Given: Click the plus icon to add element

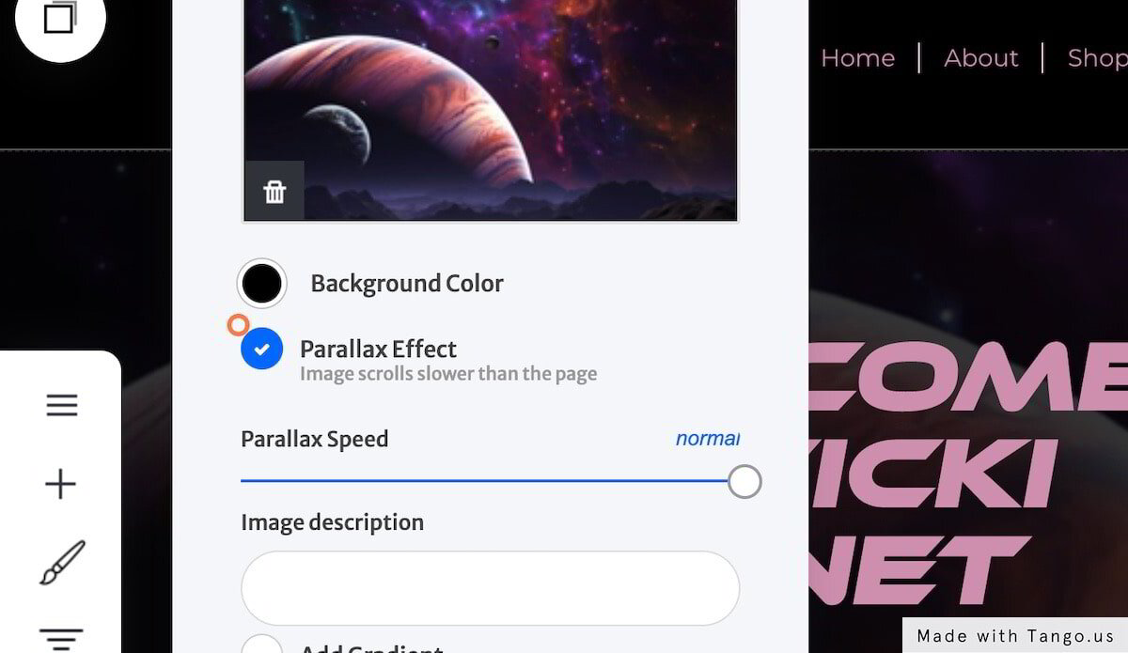Looking at the screenshot, I should [x=61, y=485].
